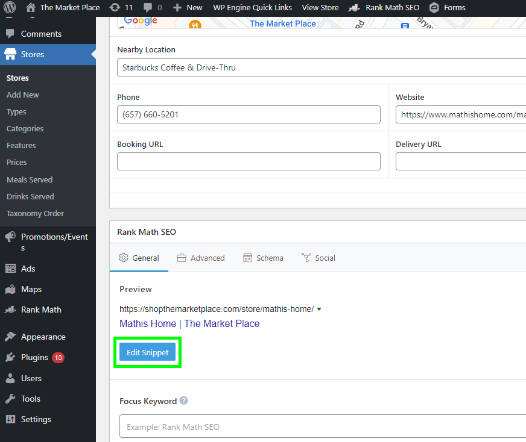Open the Appearance menu
The width and height of the screenshot is (526, 442).
(x=43, y=337)
